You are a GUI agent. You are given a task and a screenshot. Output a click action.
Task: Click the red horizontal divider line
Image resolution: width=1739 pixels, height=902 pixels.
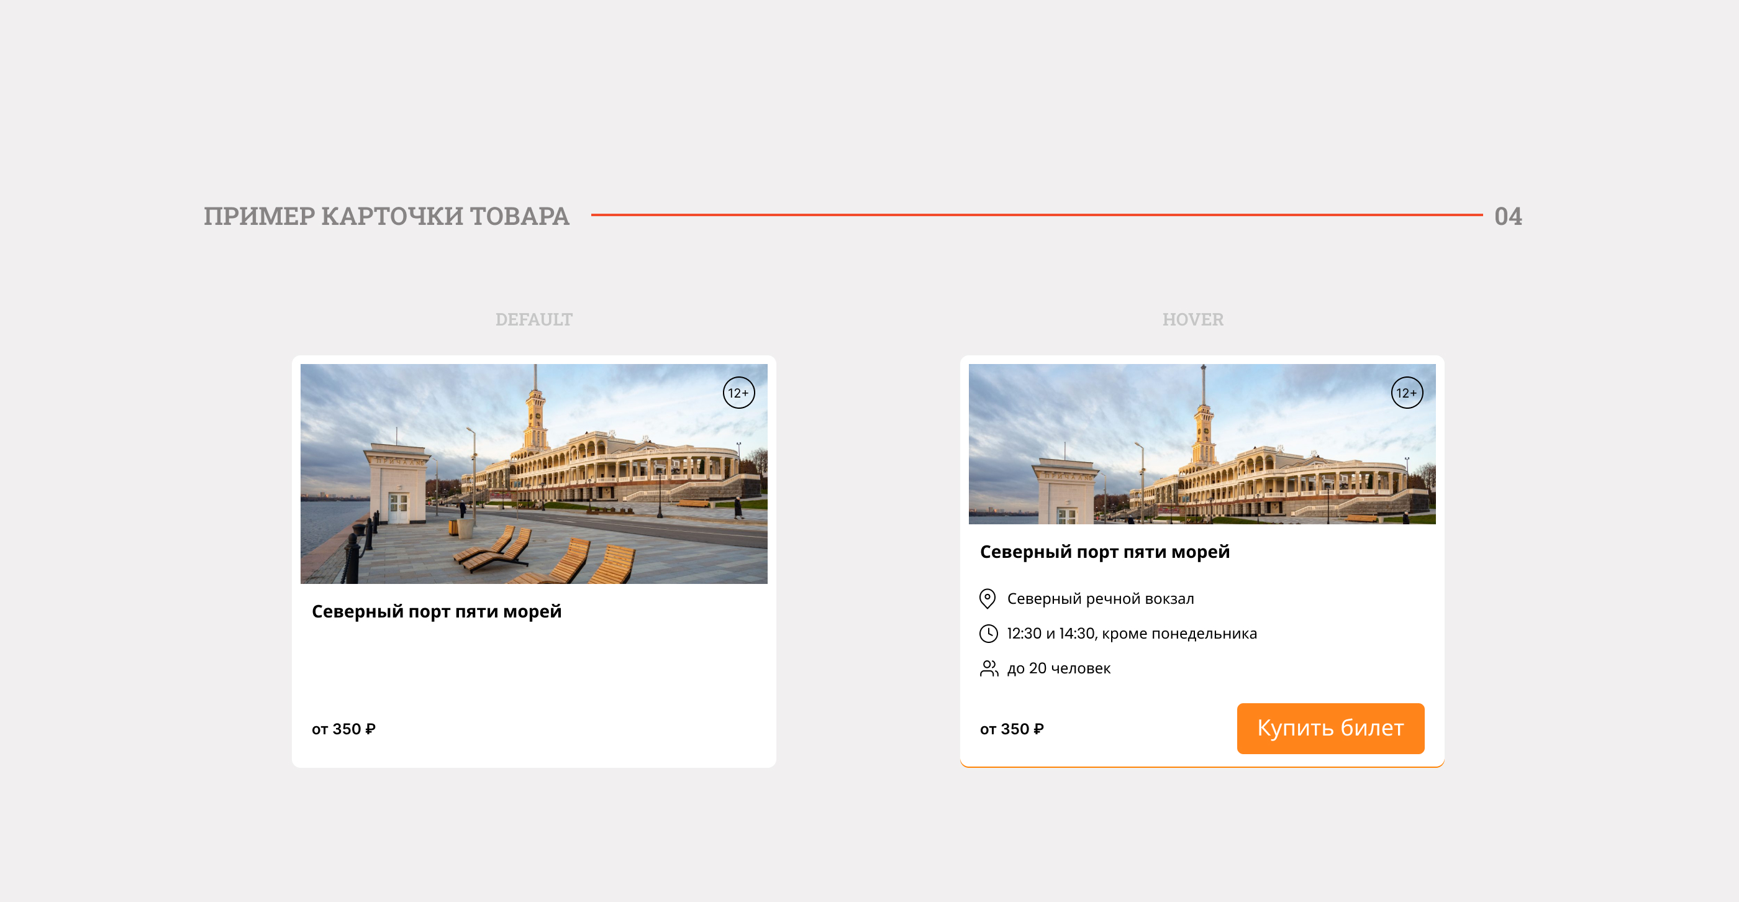click(x=1036, y=215)
